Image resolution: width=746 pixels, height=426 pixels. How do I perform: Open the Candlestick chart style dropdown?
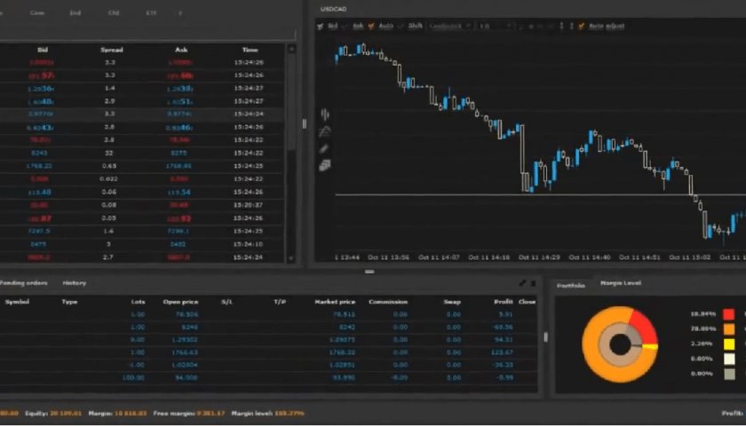coord(450,27)
